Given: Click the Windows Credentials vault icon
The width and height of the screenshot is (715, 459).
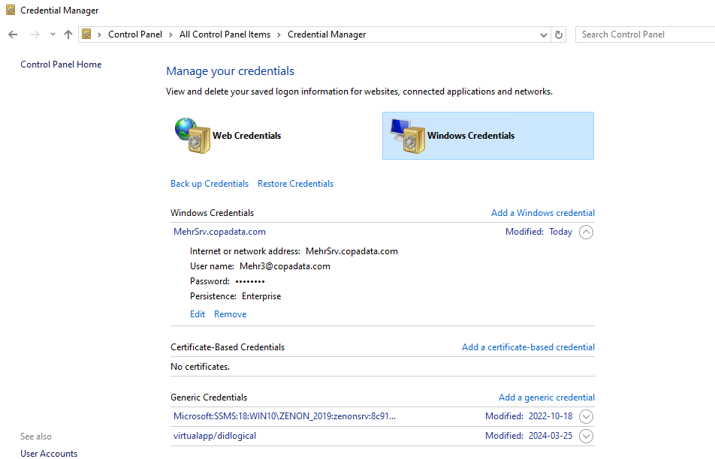Looking at the screenshot, I should click(x=407, y=136).
